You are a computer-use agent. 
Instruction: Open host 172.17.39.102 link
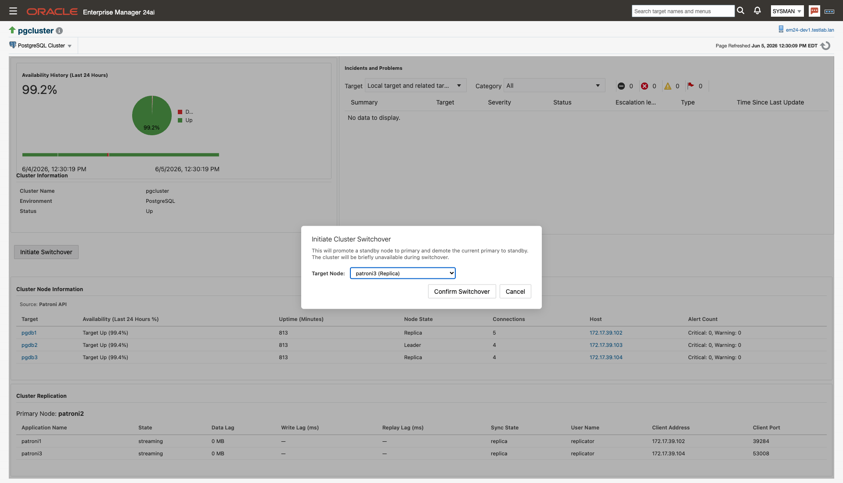pos(606,333)
